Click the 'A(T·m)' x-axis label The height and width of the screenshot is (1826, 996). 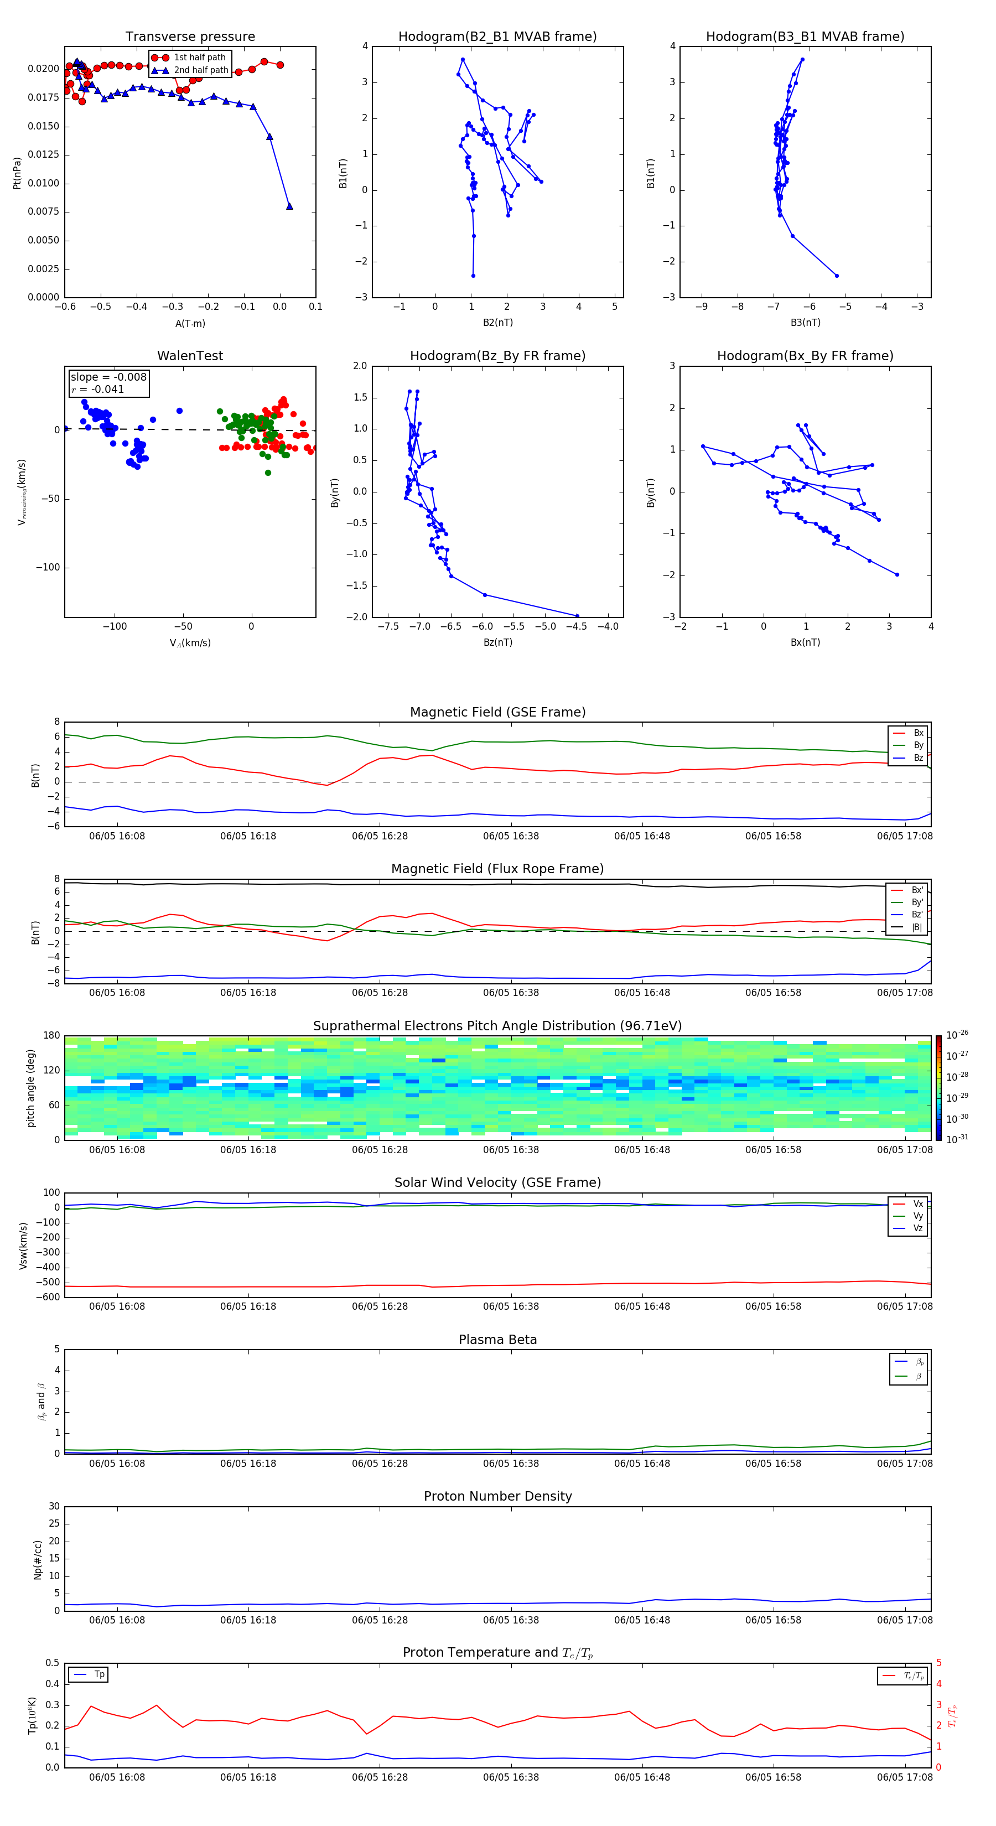pos(190,323)
